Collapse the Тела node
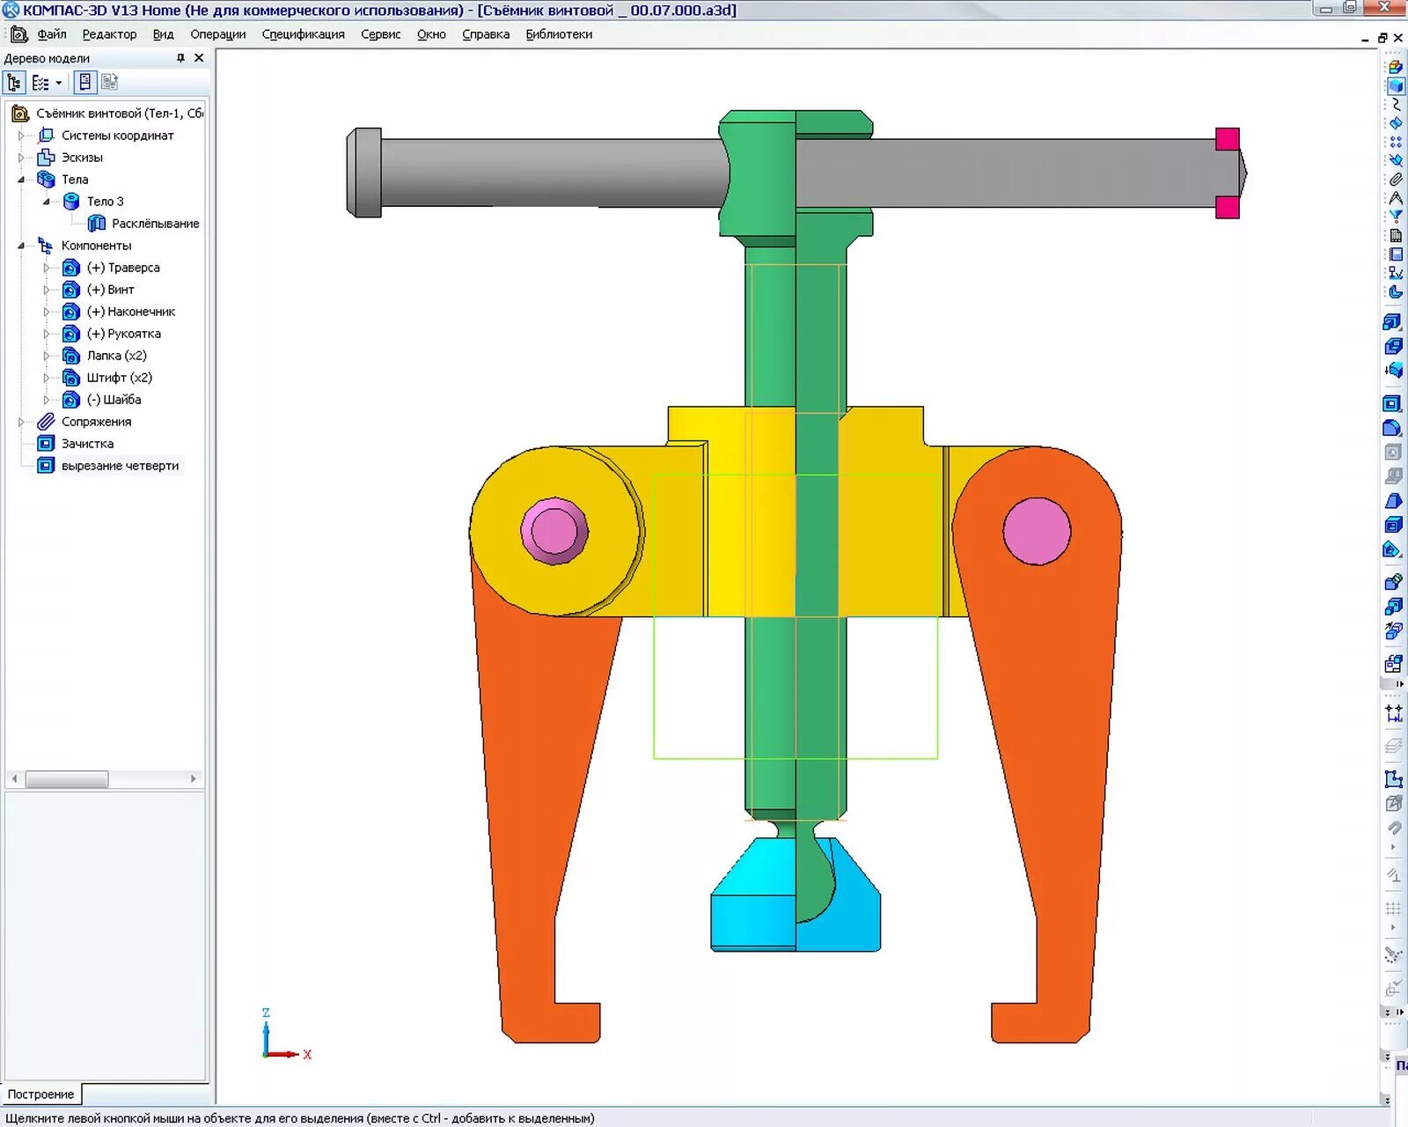The height and width of the screenshot is (1127, 1408). coord(21,180)
